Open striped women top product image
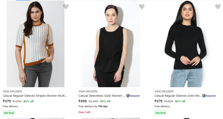Screen dimensions: 223x119 click(36, 44)
